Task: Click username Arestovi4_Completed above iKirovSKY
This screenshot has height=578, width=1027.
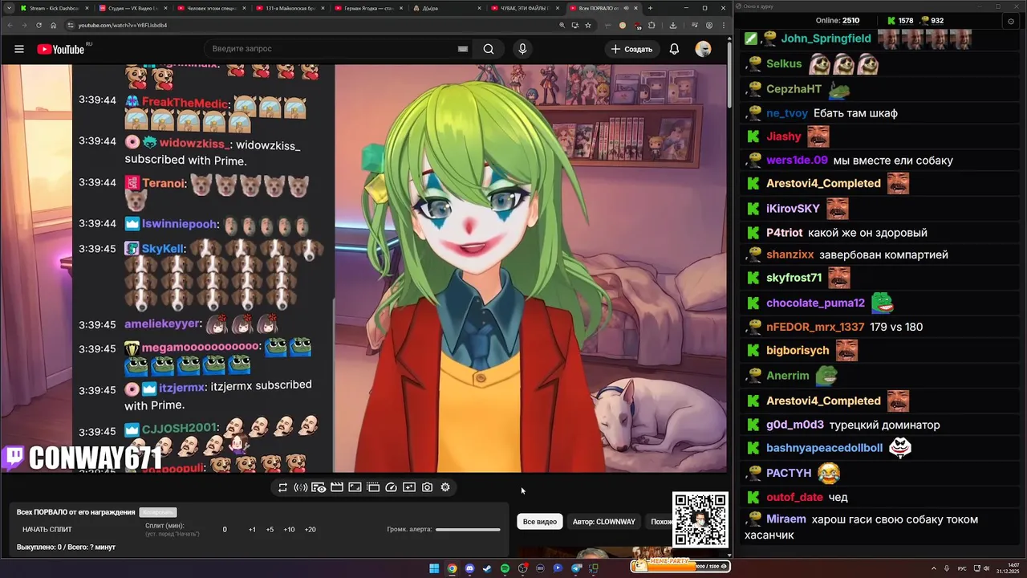Action: 823,183
